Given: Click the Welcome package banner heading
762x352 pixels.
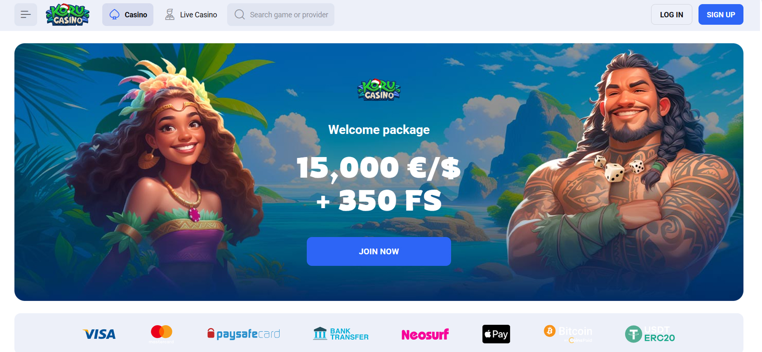Looking at the screenshot, I should pos(379,130).
